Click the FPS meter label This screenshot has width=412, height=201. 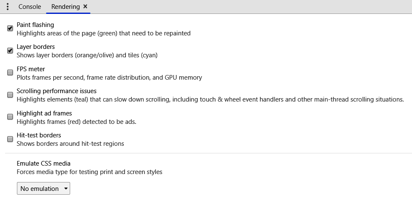[x=31, y=69]
